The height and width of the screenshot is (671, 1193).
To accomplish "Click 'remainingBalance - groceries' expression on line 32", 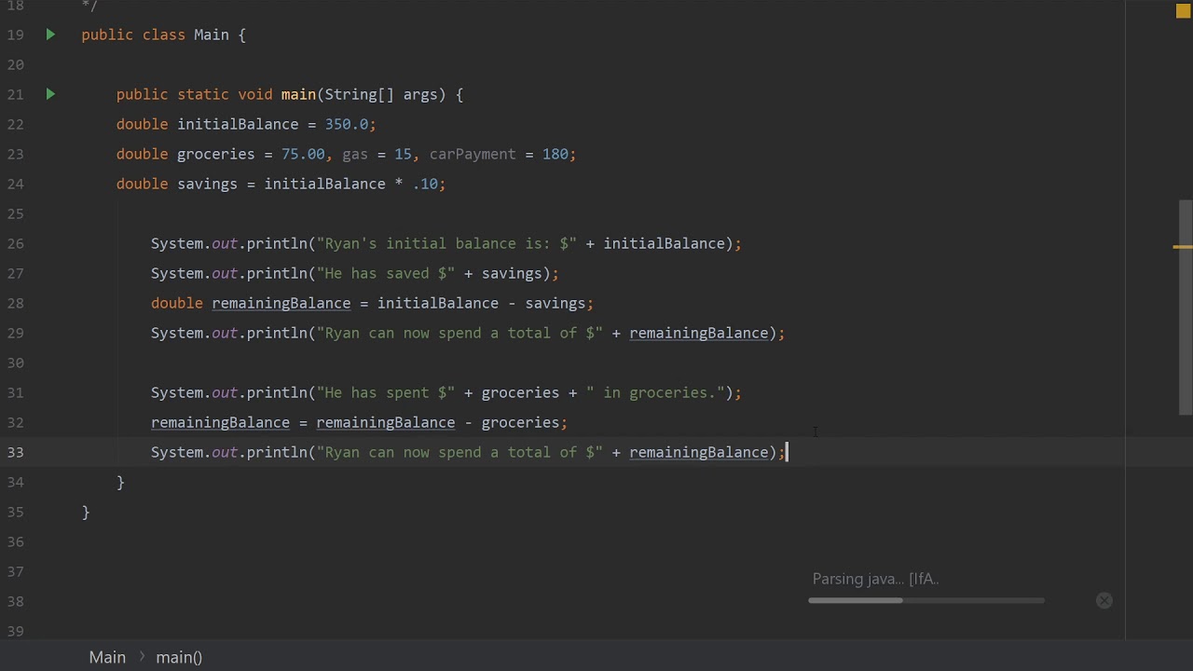I will tap(437, 422).
